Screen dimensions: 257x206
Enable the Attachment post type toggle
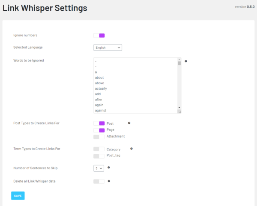(99, 137)
